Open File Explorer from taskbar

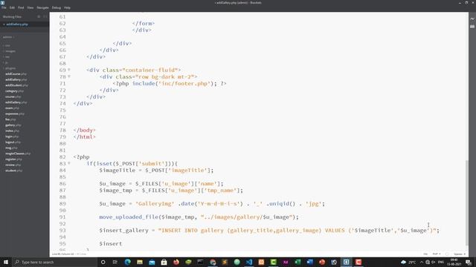(140, 262)
